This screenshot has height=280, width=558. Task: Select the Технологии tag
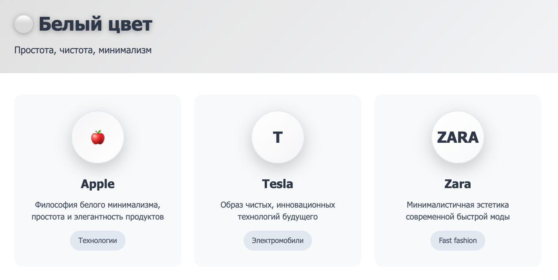click(x=98, y=241)
